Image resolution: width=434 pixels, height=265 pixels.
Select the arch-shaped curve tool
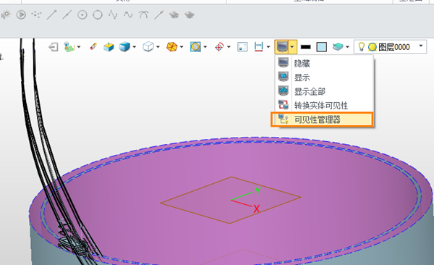[x=143, y=14]
